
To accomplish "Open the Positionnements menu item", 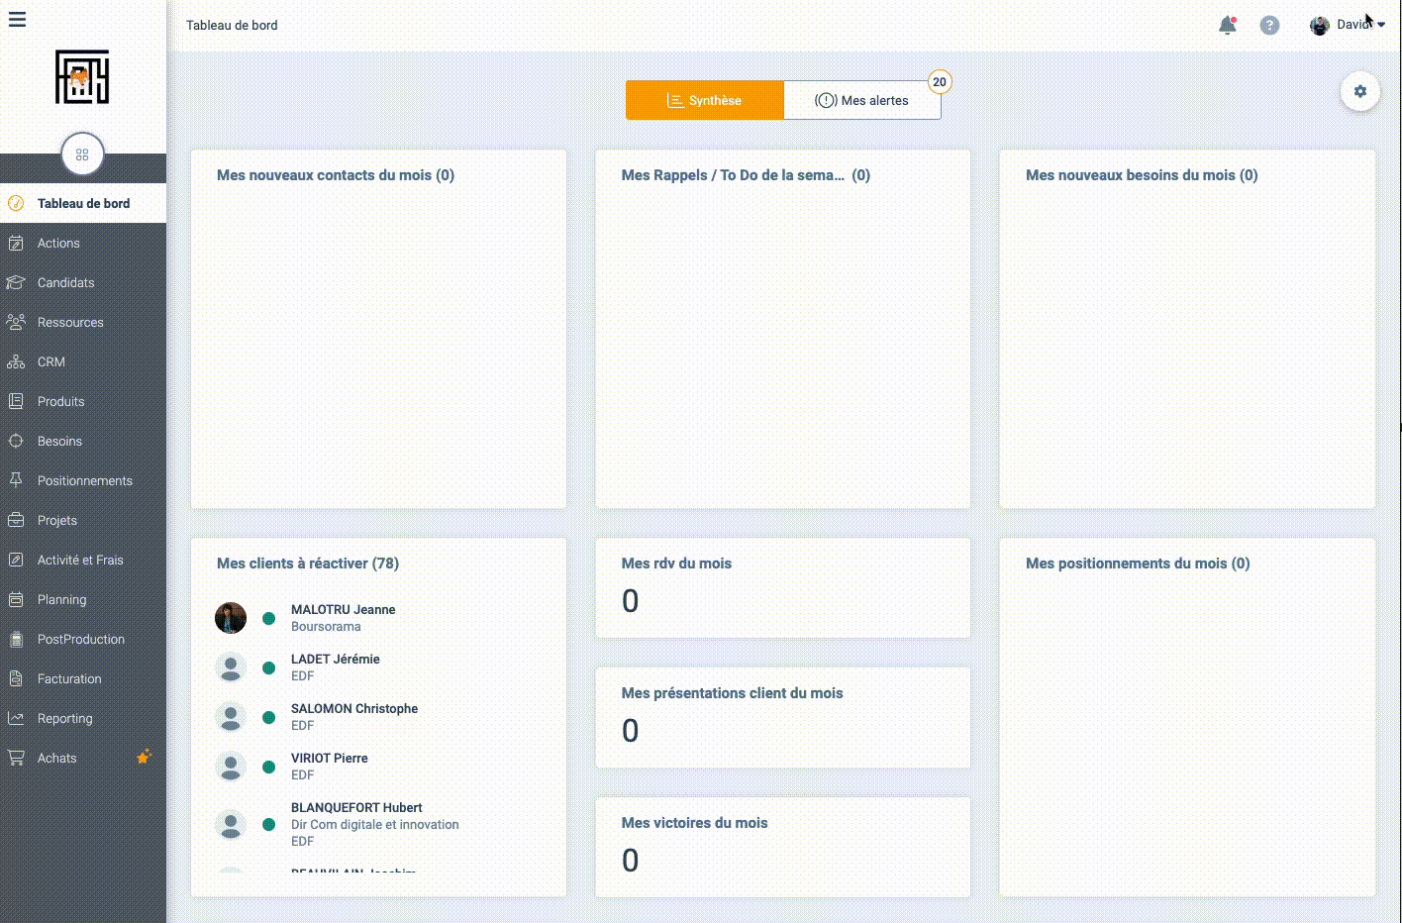I will point(83,480).
